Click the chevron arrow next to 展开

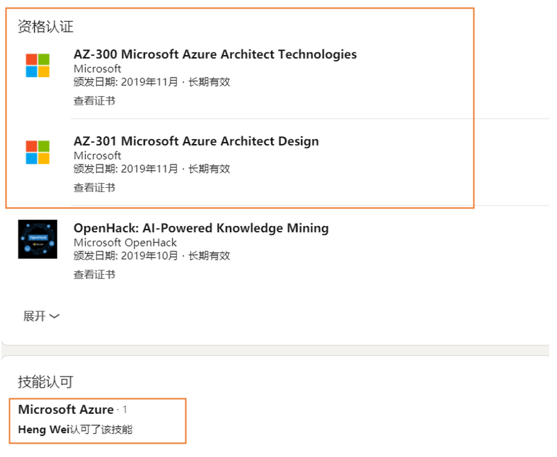point(54,316)
